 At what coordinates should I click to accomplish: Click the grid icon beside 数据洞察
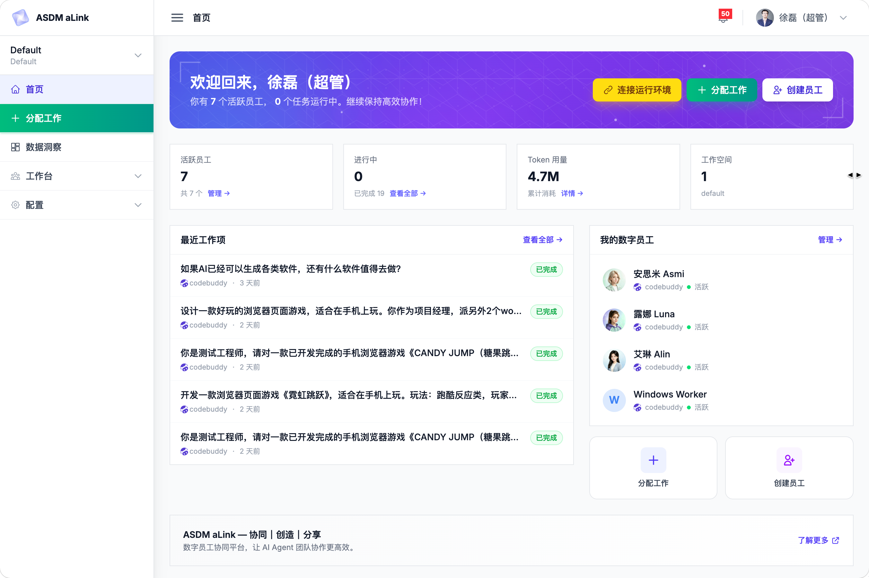(15, 147)
